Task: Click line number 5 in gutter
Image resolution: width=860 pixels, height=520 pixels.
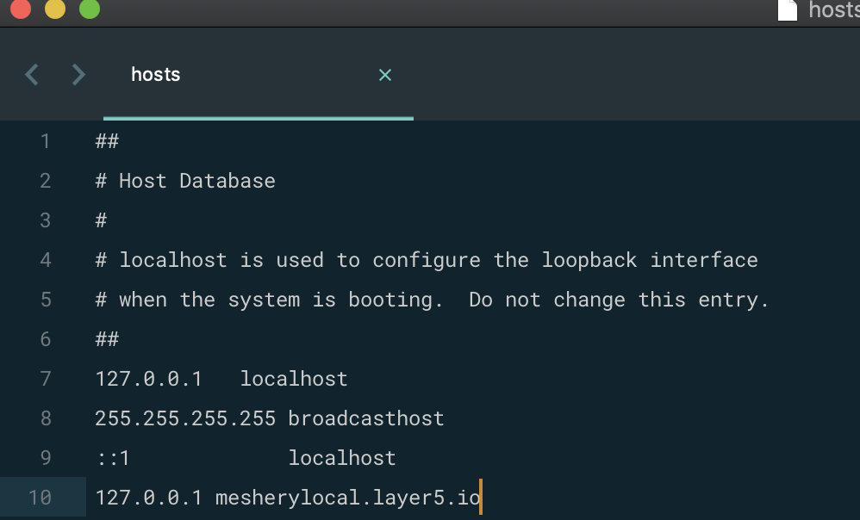Action: [46, 300]
